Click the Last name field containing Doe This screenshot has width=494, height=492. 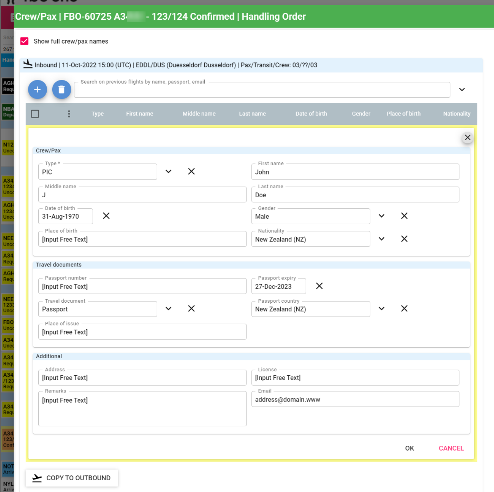355,195
